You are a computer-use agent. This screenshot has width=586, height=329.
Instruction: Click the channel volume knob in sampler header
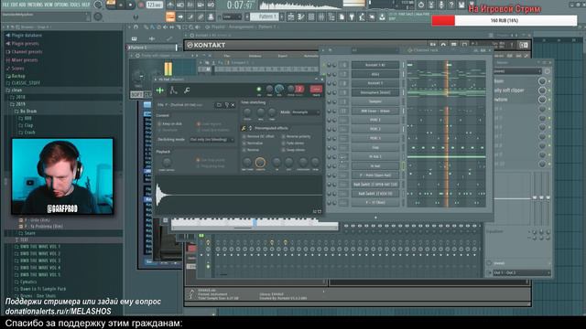coord(279,89)
